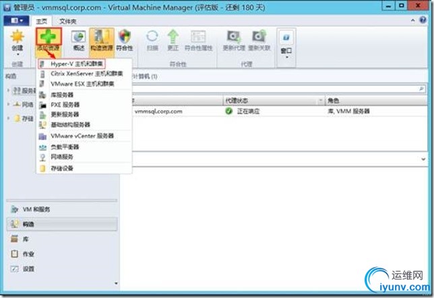This screenshot has width=434, height=298.
Task: Open the 构造 workspace in navigation pane
Action: click(x=62, y=224)
